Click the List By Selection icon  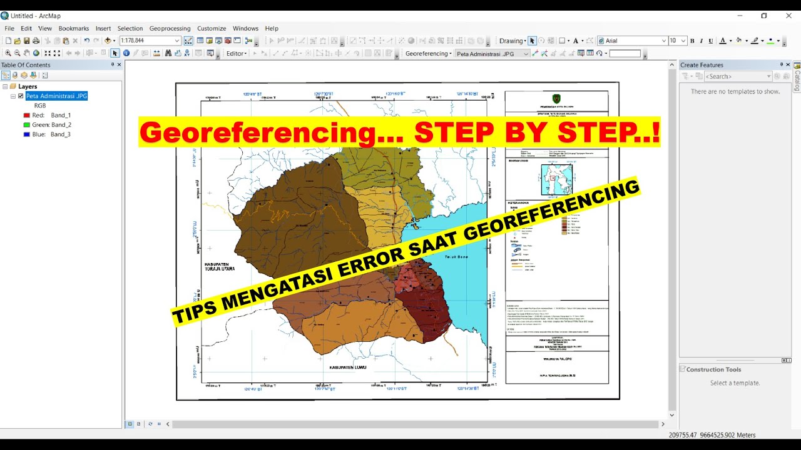(33, 75)
